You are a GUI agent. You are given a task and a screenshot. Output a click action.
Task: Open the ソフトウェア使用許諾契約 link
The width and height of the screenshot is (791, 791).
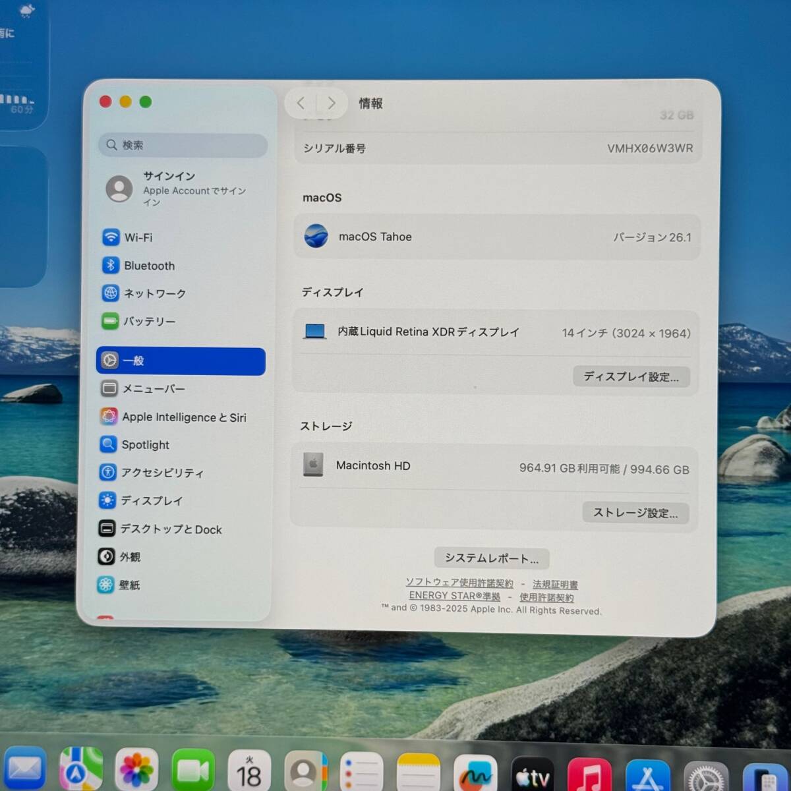[460, 583]
